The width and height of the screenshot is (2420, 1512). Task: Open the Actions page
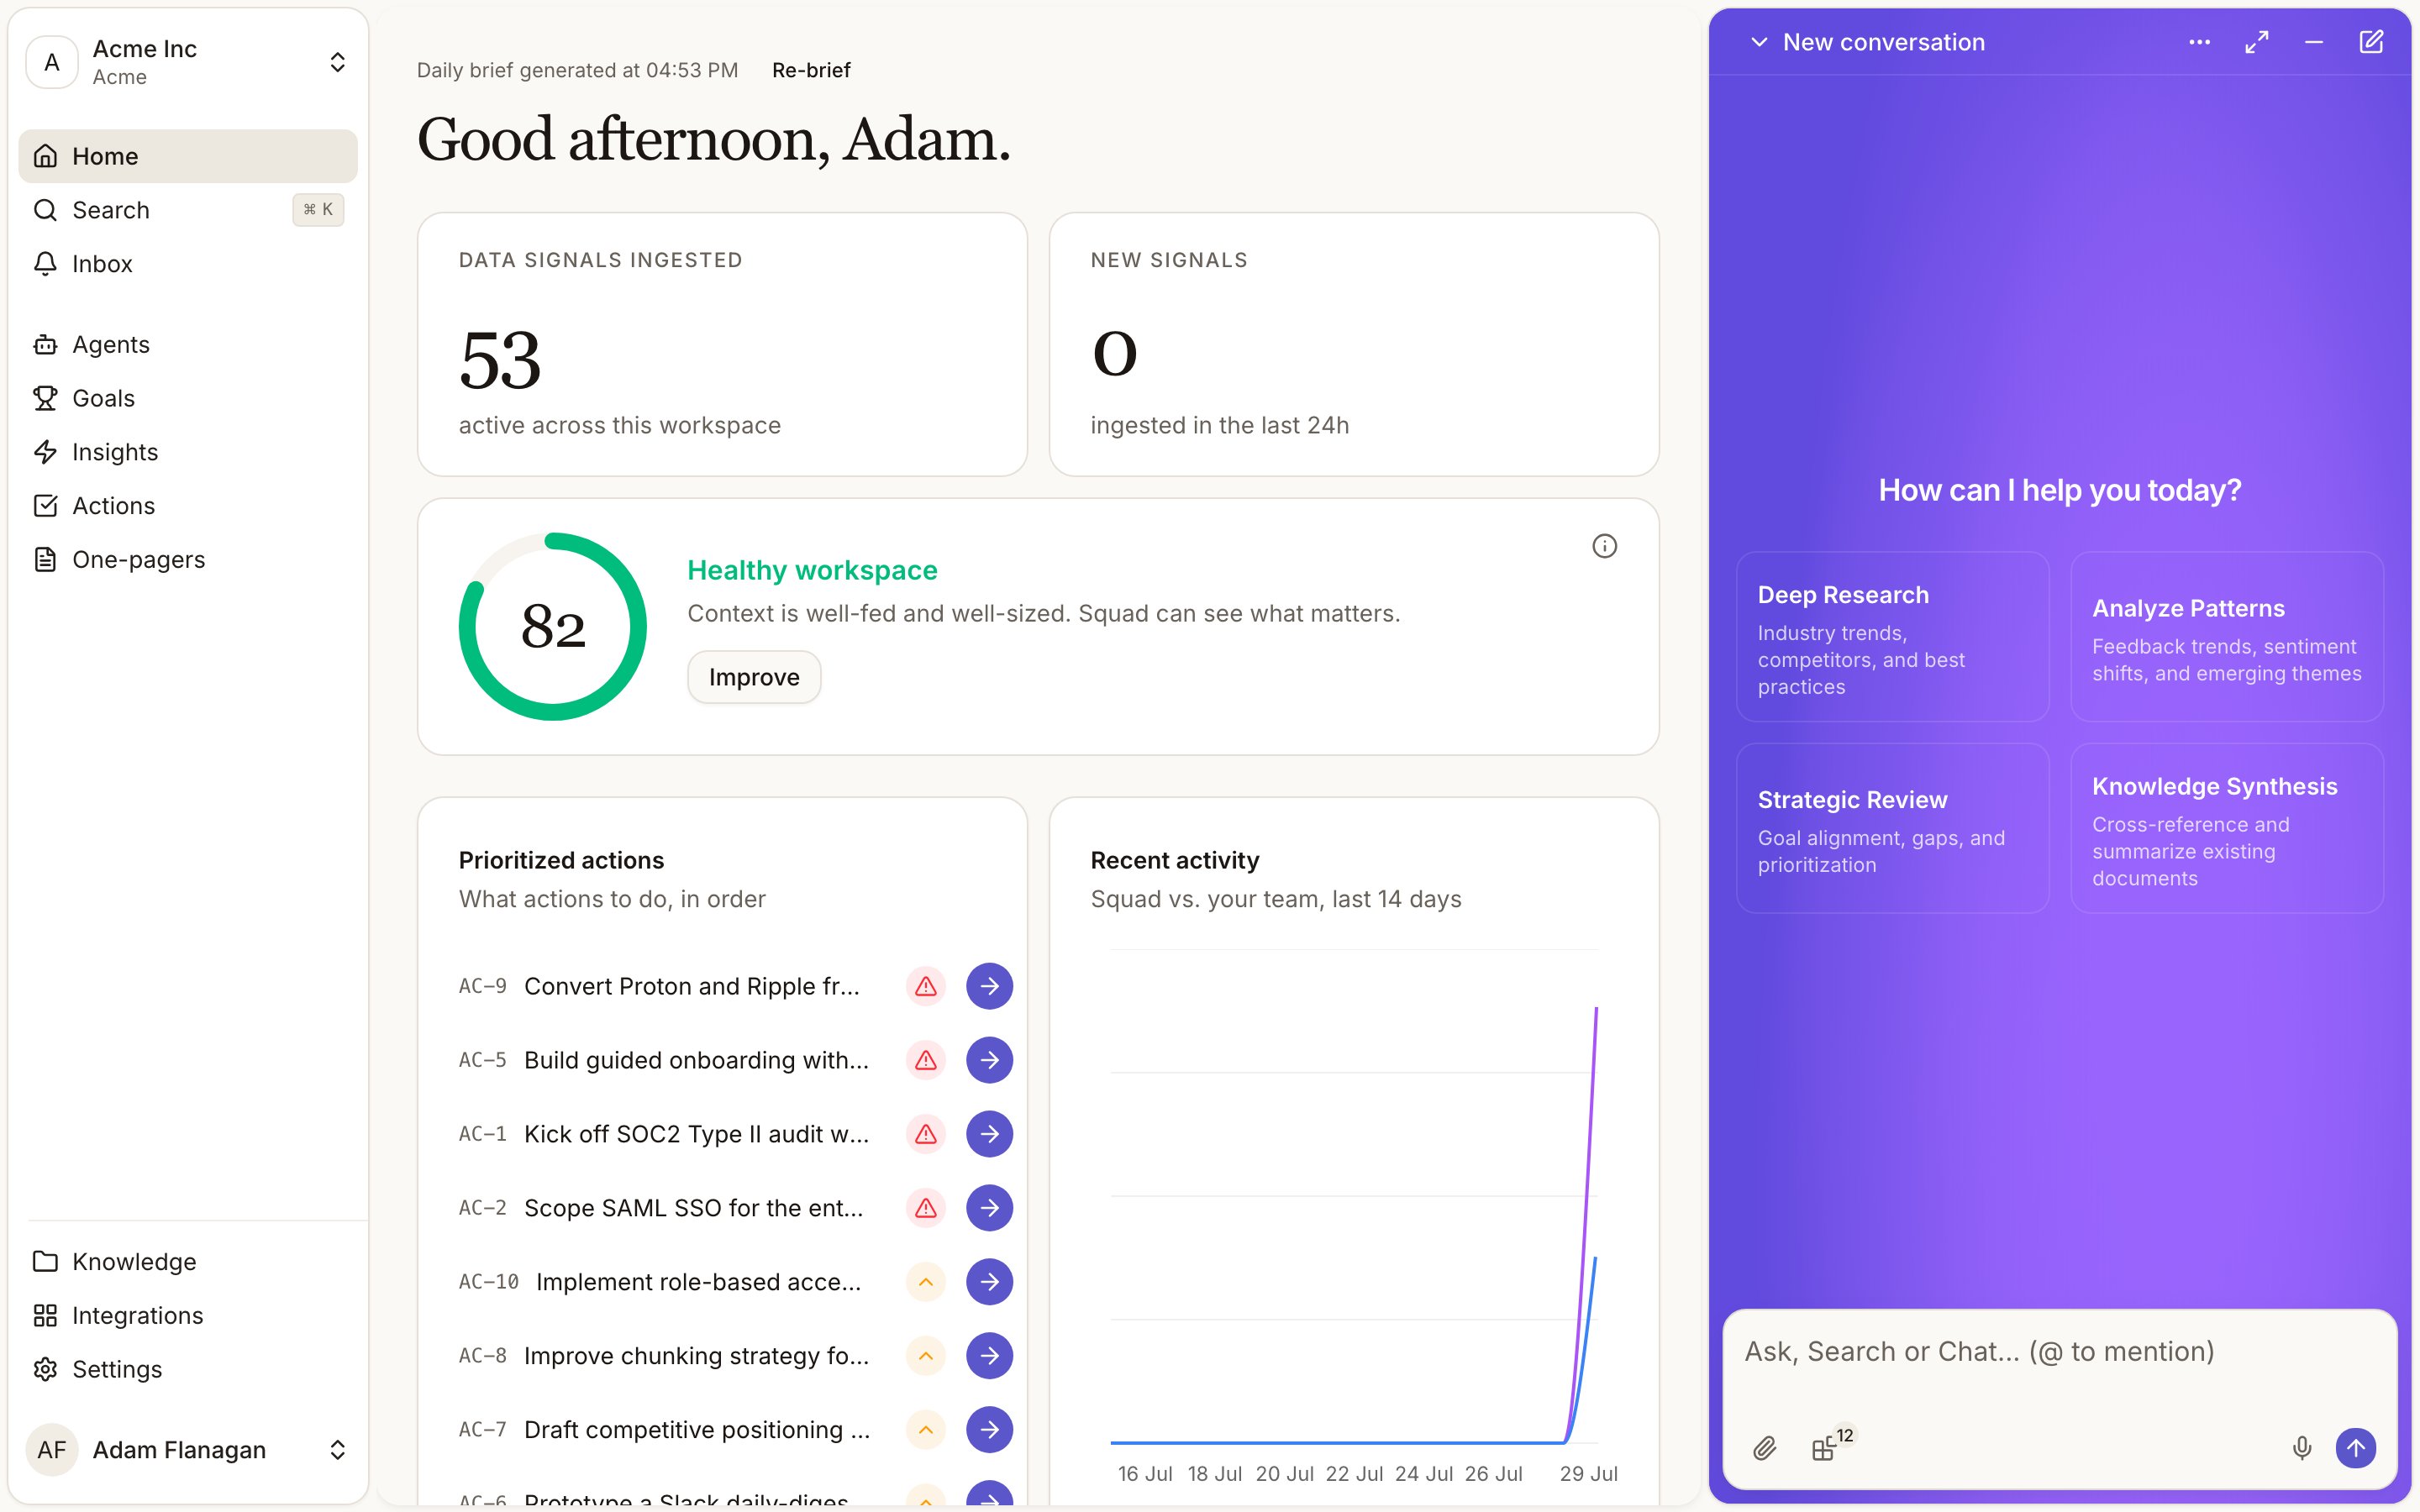point(187,506)
